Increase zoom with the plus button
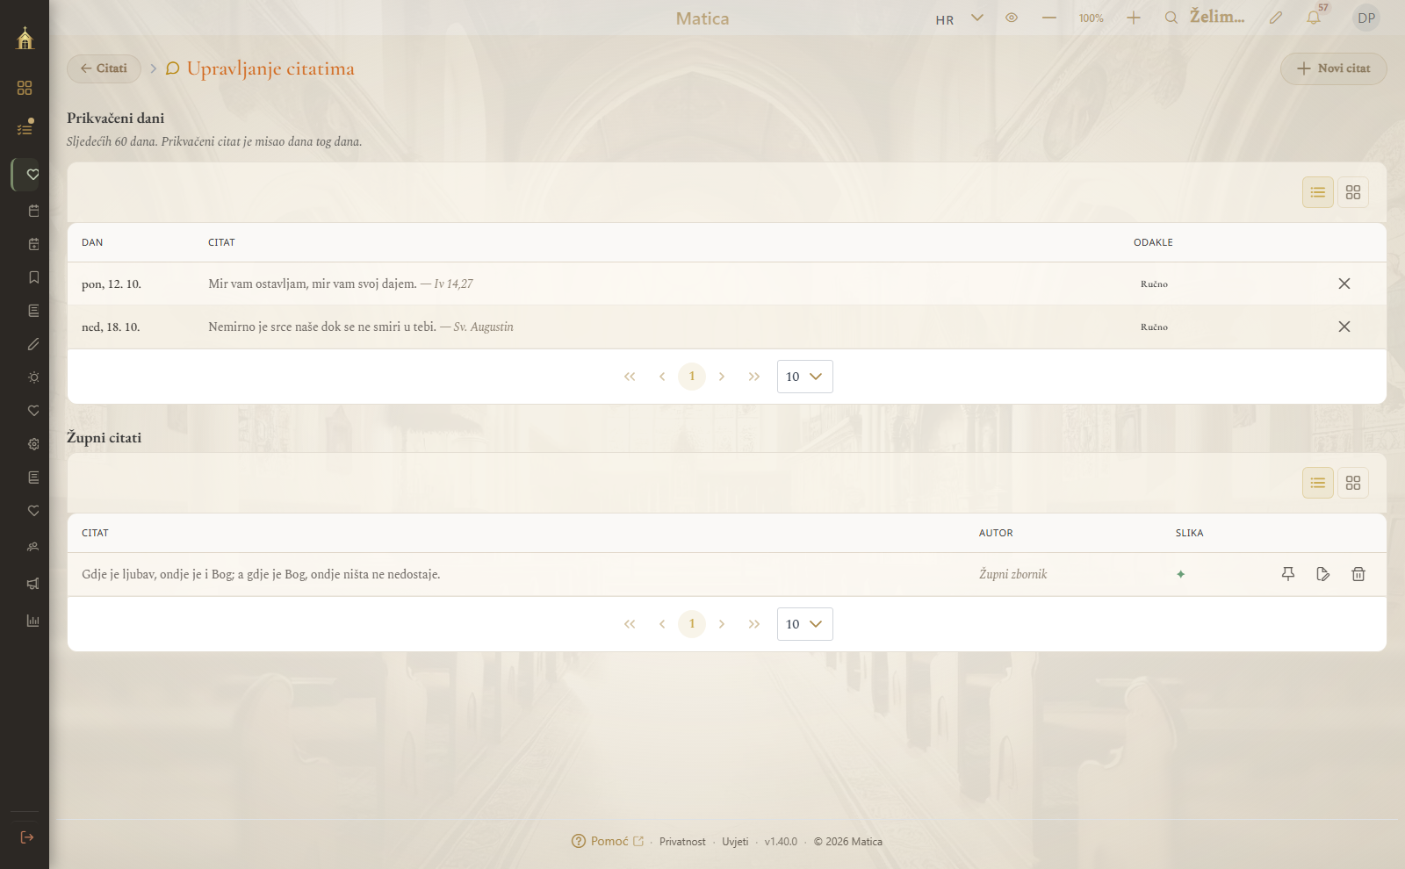Viewport: 1405px width, 869px height. click(1134, 18)
